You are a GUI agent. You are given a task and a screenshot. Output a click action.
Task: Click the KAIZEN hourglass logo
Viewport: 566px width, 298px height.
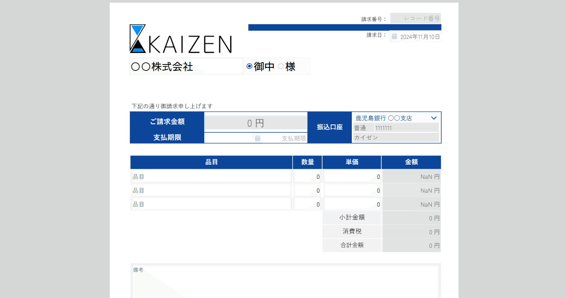[x=181, y=39]
